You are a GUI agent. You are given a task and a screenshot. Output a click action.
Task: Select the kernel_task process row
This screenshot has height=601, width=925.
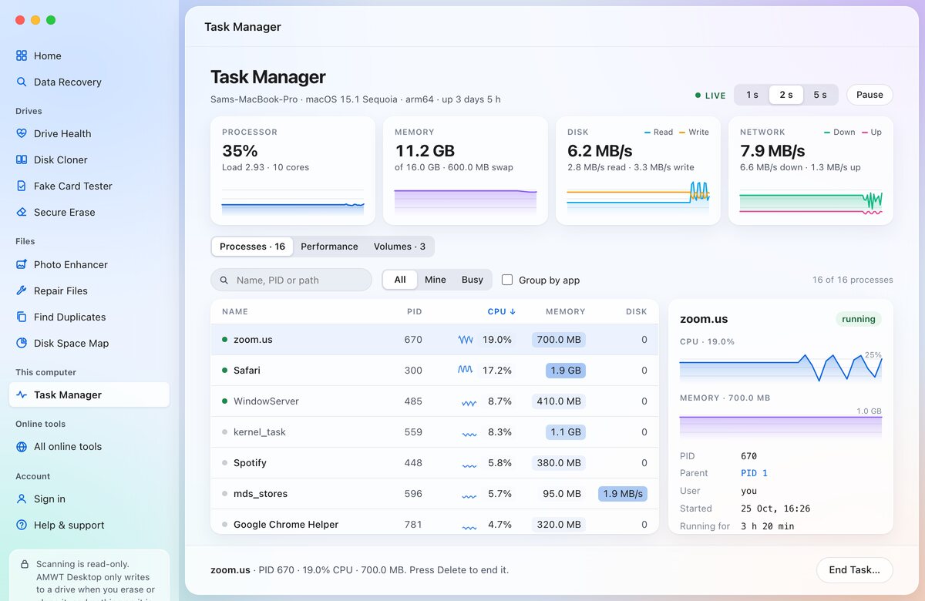pyautogui.click(x=435, y=432)
